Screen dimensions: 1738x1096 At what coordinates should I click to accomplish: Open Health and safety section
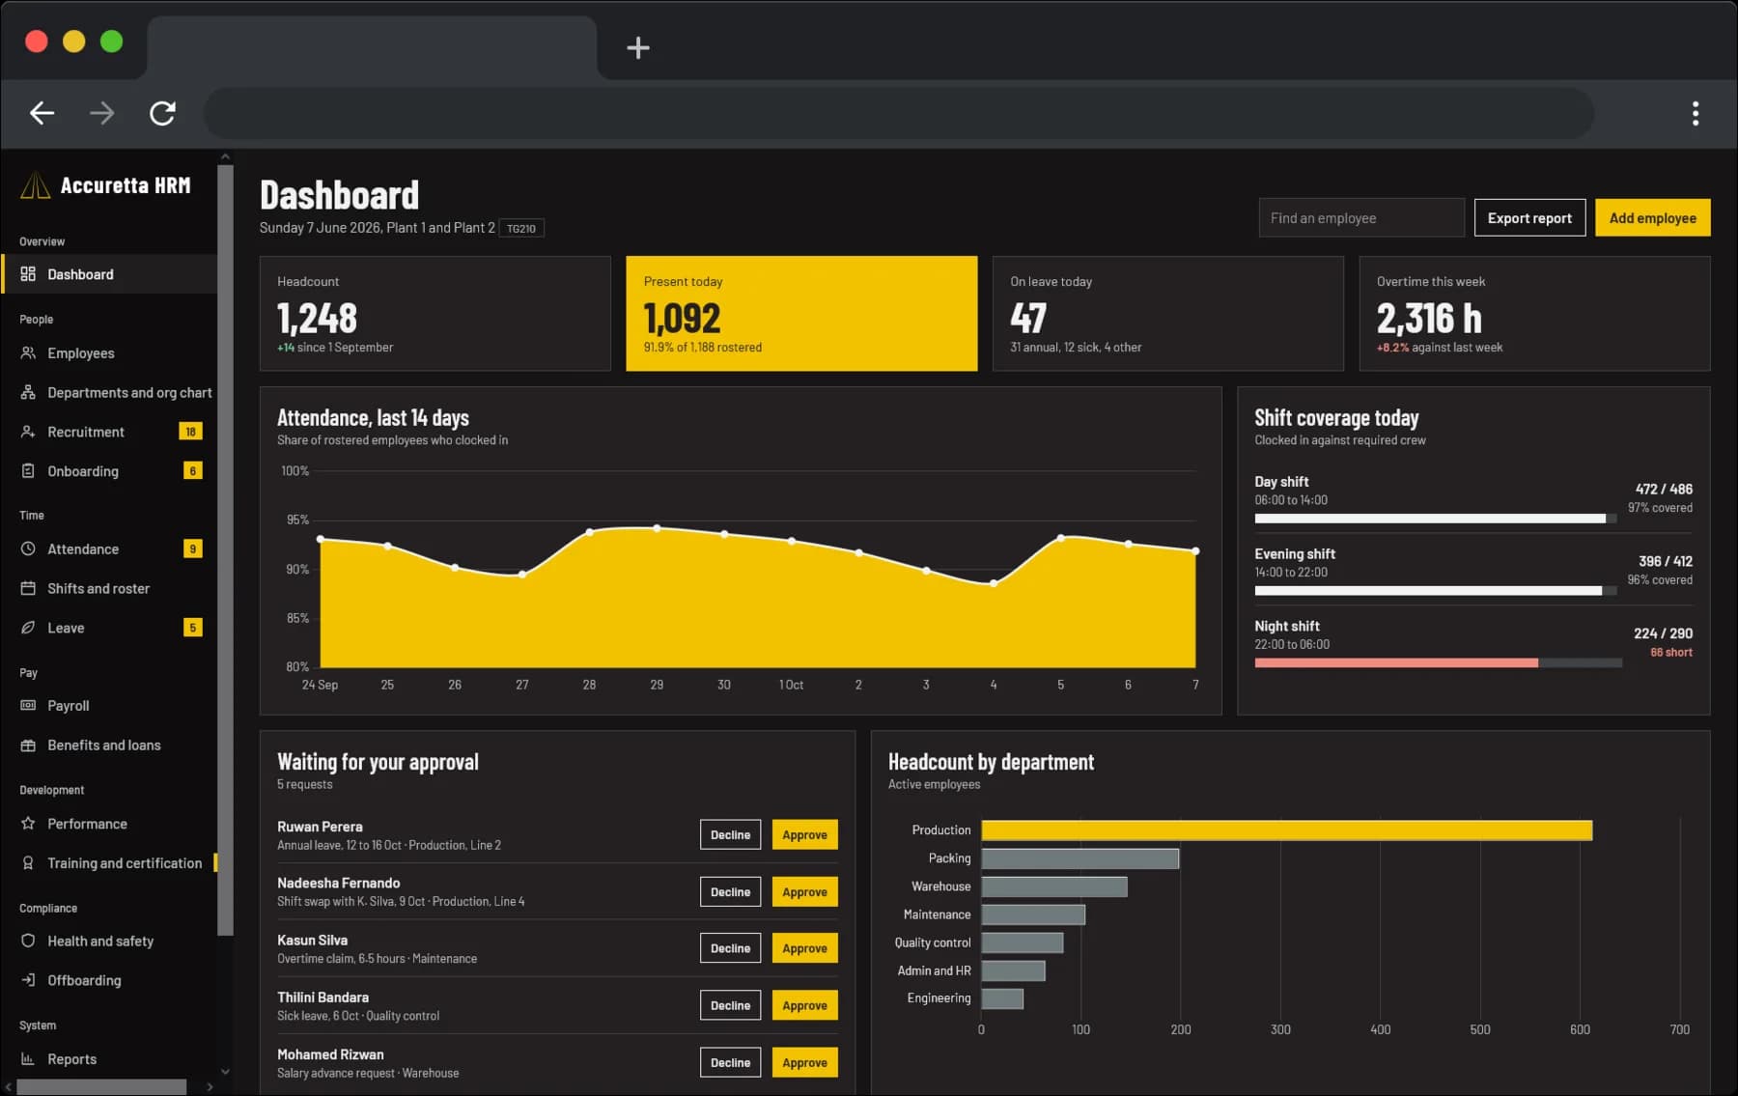(109, 941)
